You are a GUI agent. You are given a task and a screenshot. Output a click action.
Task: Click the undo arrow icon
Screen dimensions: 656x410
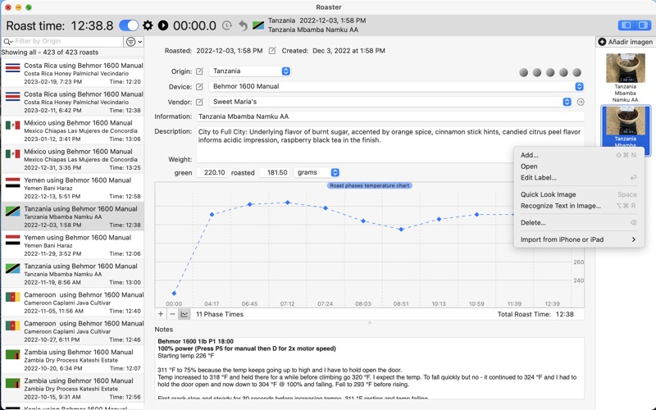pos(243,25)
